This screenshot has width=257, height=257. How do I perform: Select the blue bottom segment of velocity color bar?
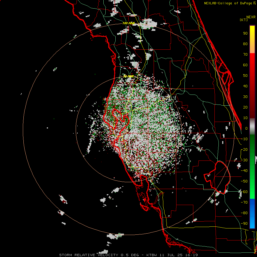point(252,213)
